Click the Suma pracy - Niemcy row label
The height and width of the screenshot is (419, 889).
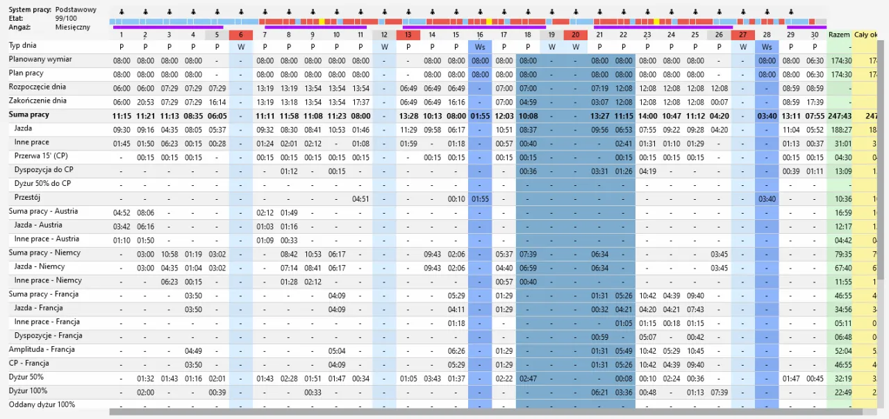[44, 253]
